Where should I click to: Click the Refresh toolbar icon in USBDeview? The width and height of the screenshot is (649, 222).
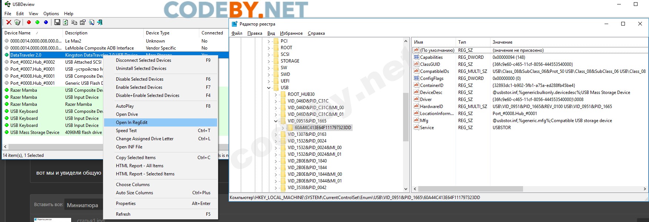pyautogui.click(x=66, y=23)
